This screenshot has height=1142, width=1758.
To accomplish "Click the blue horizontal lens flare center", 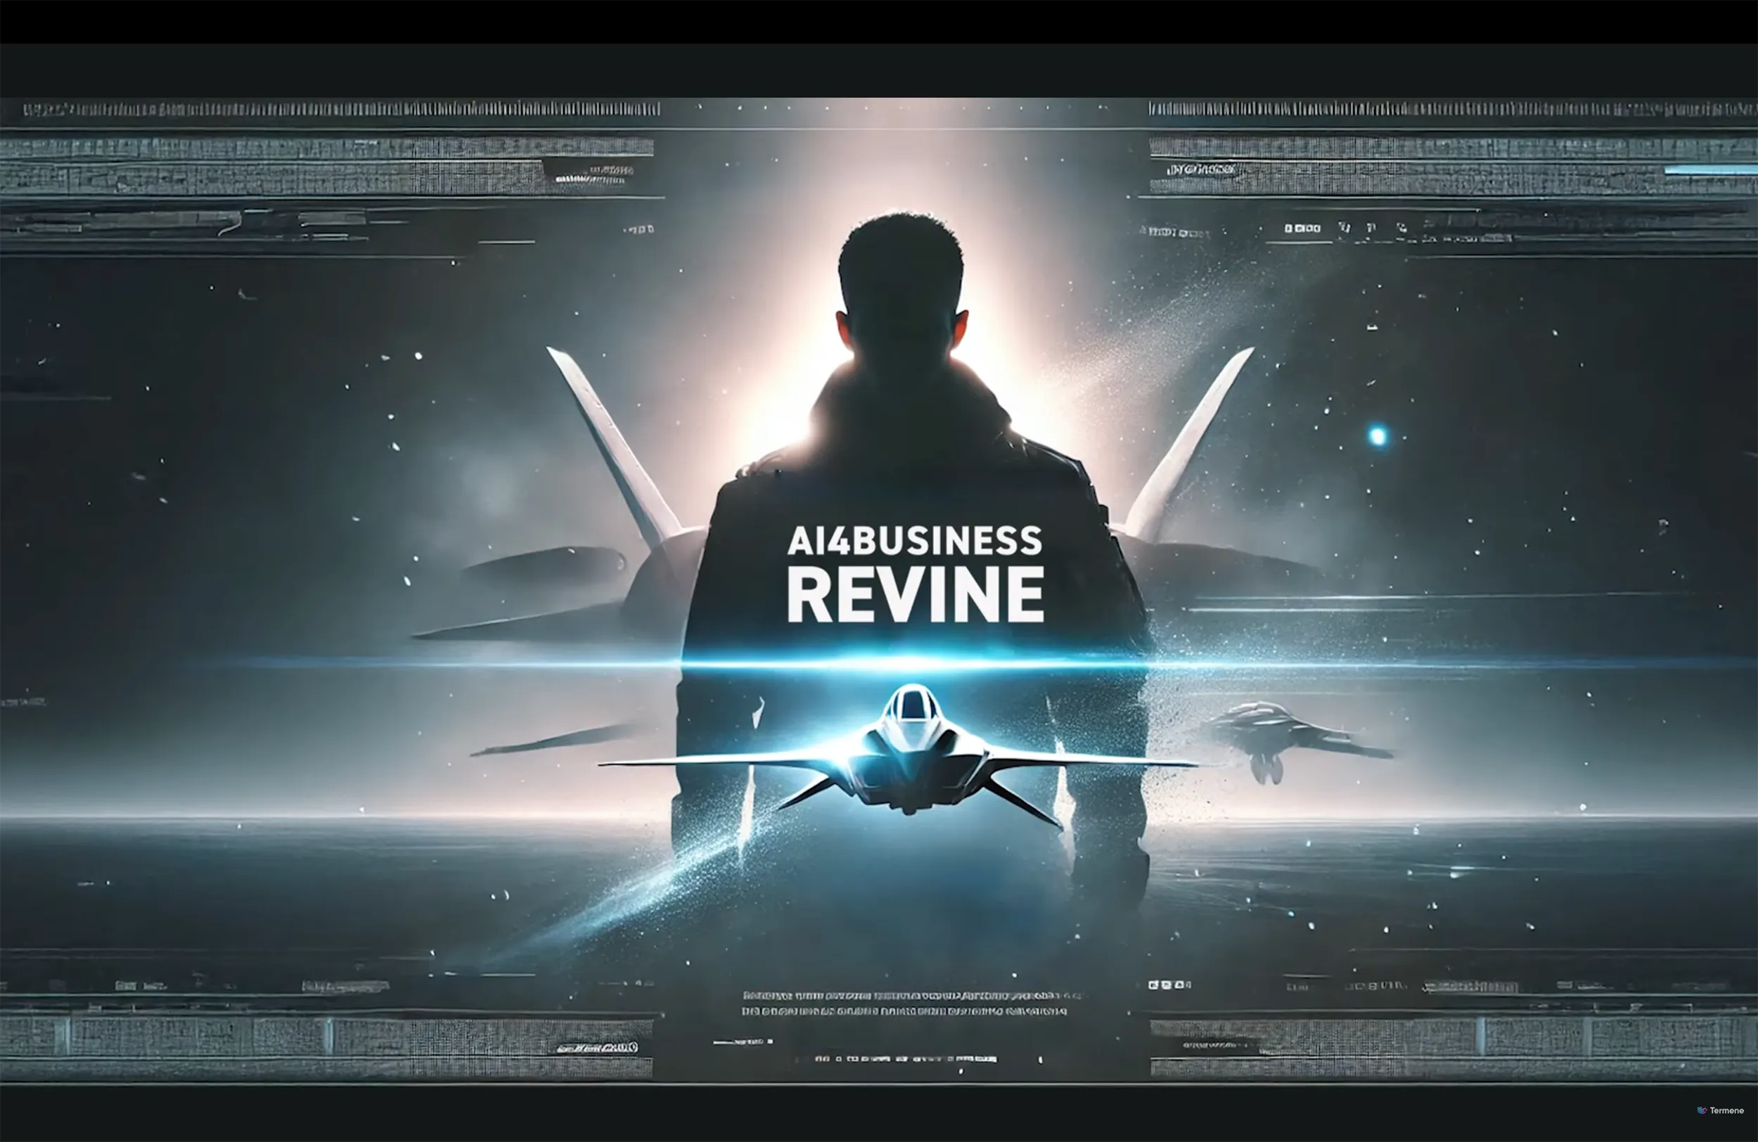I will [913, 665].
